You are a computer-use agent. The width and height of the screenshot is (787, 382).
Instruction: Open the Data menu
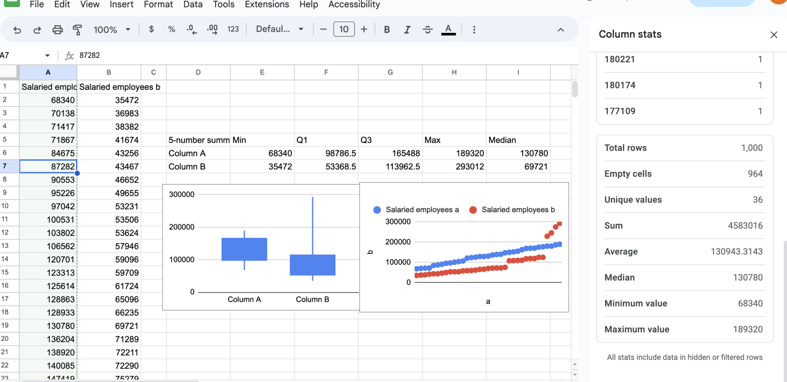193,4
